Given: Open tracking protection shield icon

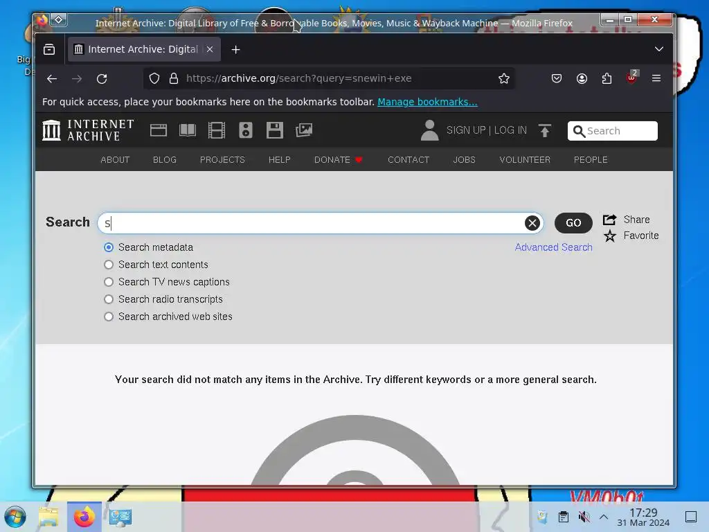Looking at the screenshot, I should point(154,78).
